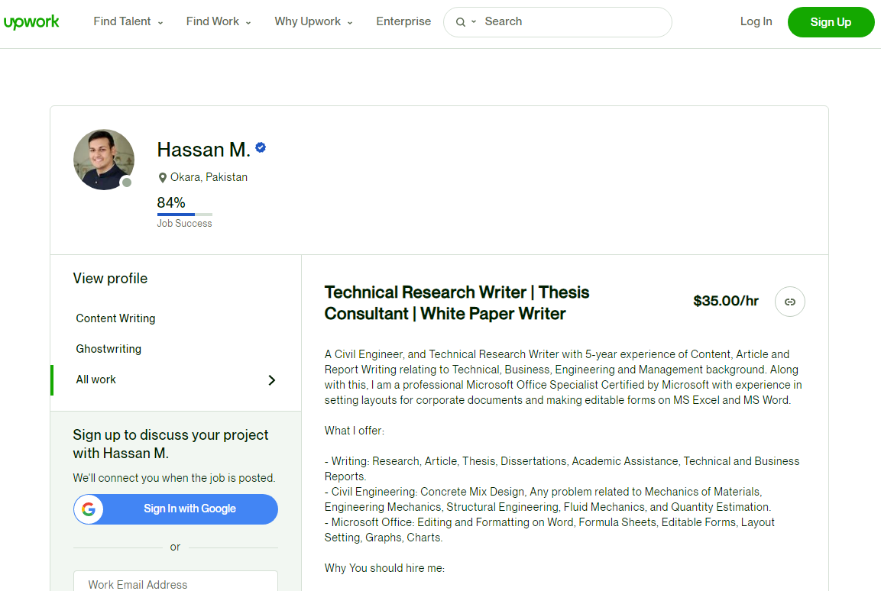Click the Work Email Address field
Viewport: 881px width, 591px height.
175,583
